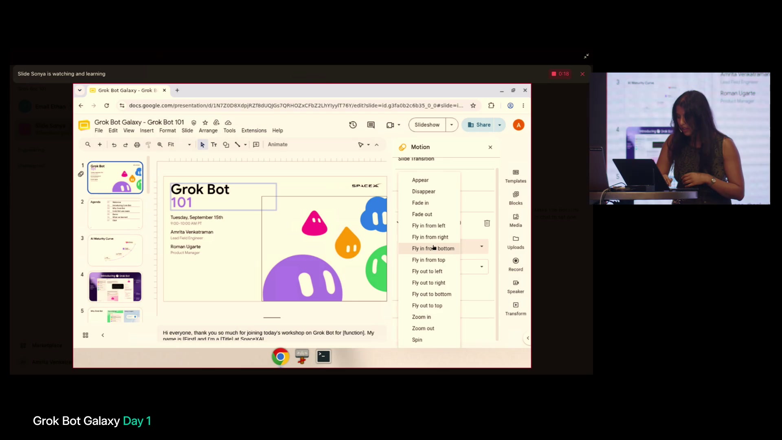The image size is (782, 440).
Task: Click the Move to folder icon
Action: pos(216,123)
